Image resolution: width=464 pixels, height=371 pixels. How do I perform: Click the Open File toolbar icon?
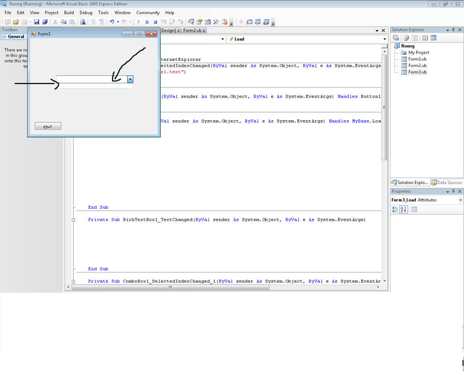15,22
